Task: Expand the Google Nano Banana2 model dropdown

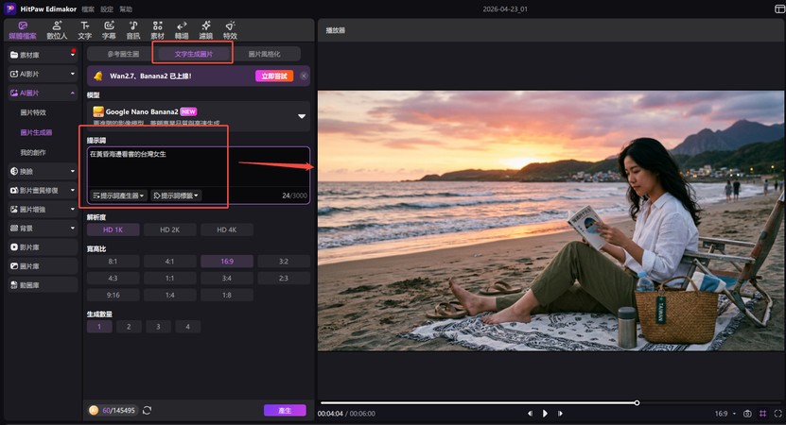Action: click(302, 116)
